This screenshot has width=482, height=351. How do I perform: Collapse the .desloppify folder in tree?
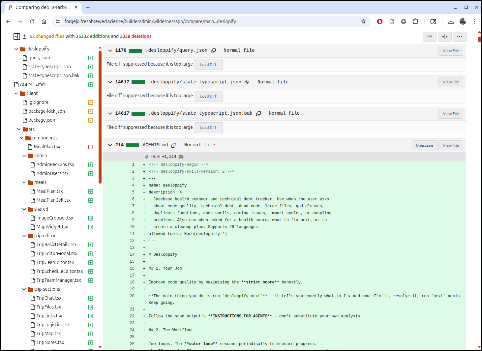16,49
